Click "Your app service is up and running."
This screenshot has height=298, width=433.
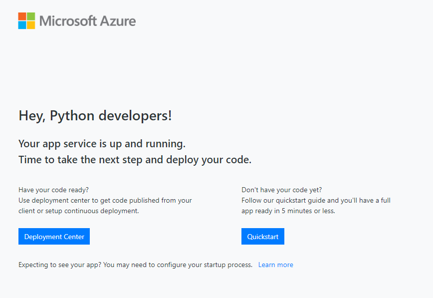[x=102, y=144]
